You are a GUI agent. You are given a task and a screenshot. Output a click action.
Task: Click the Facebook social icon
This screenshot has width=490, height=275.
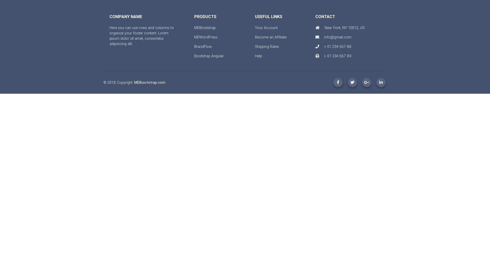tap(338, 82)
